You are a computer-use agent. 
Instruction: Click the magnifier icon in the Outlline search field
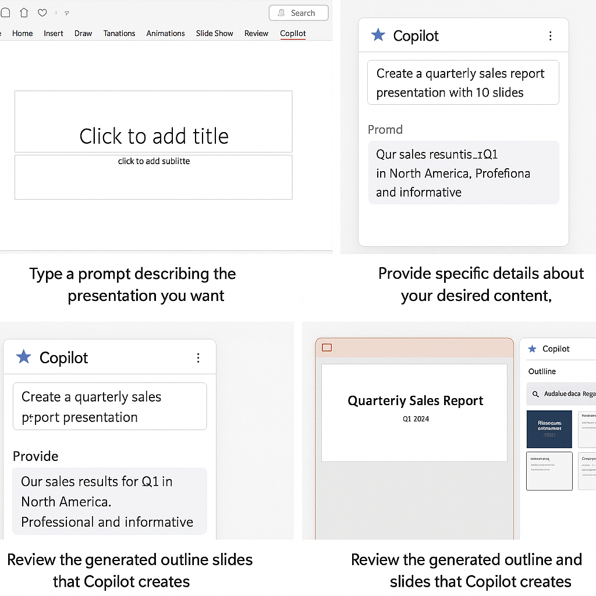[535, 394]
